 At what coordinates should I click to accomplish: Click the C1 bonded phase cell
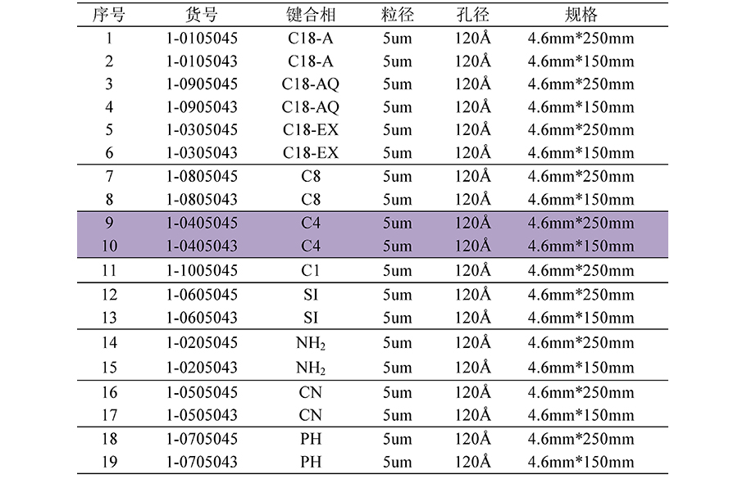point(311,271)
